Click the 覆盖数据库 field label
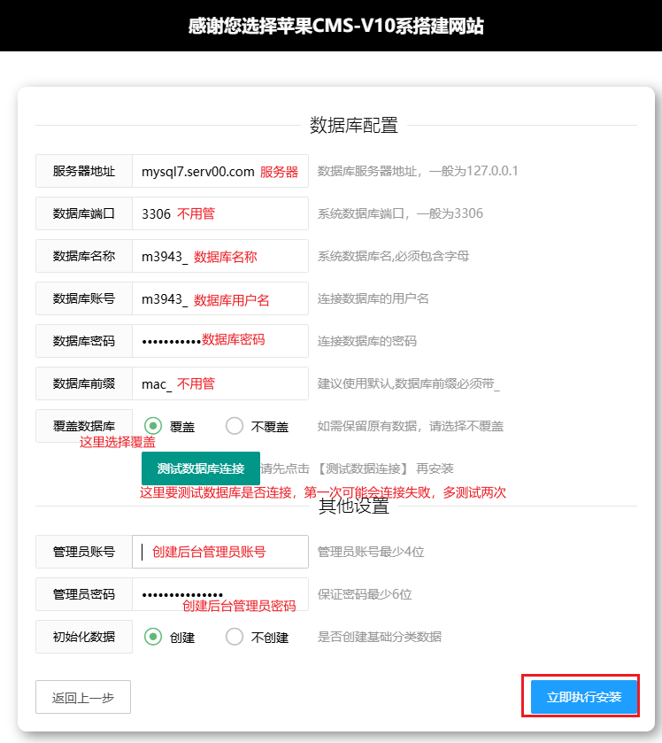Screen dimensions: 662x743 pos(84,426)
